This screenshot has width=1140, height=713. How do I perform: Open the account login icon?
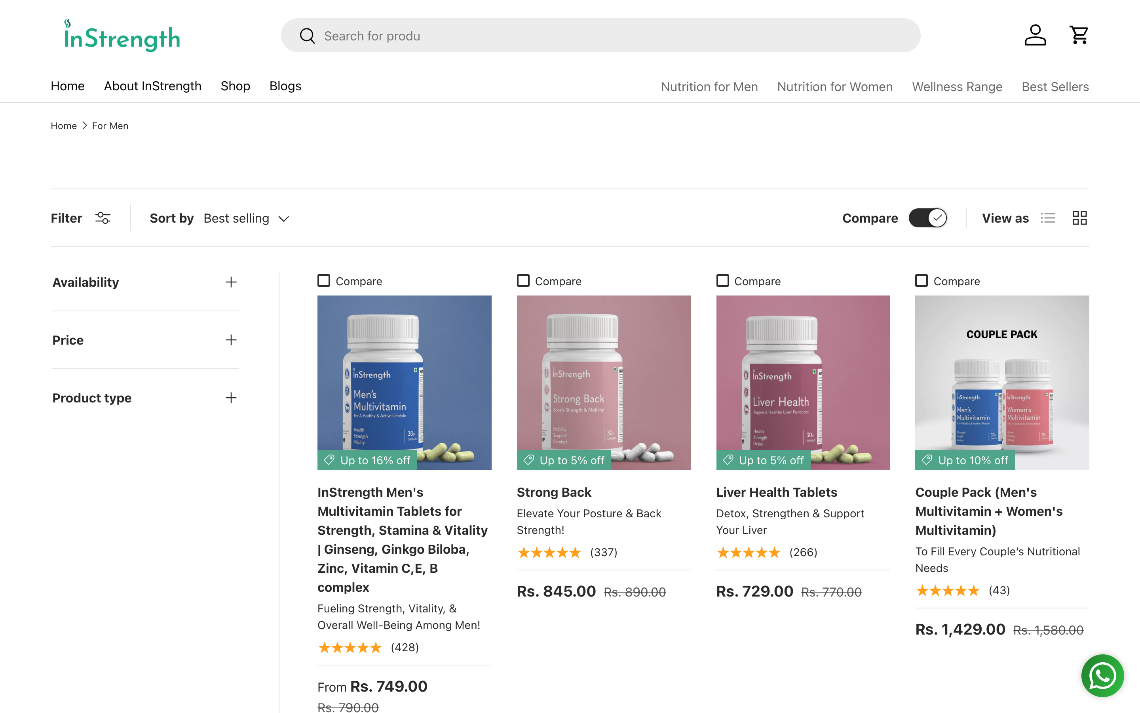click(x=1034, y=35)
